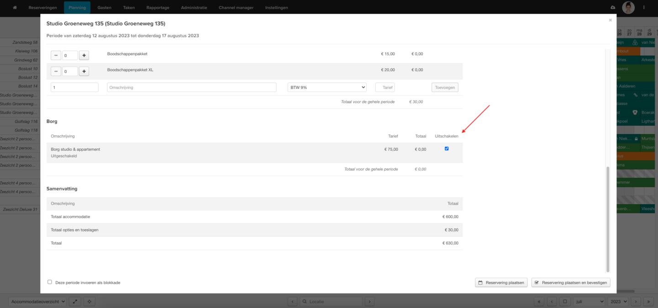Viewport: 658px width, 308px height.
Task: Click the Reservering plaatsen button
Action: pyautogui.click(x=501, y=282)
